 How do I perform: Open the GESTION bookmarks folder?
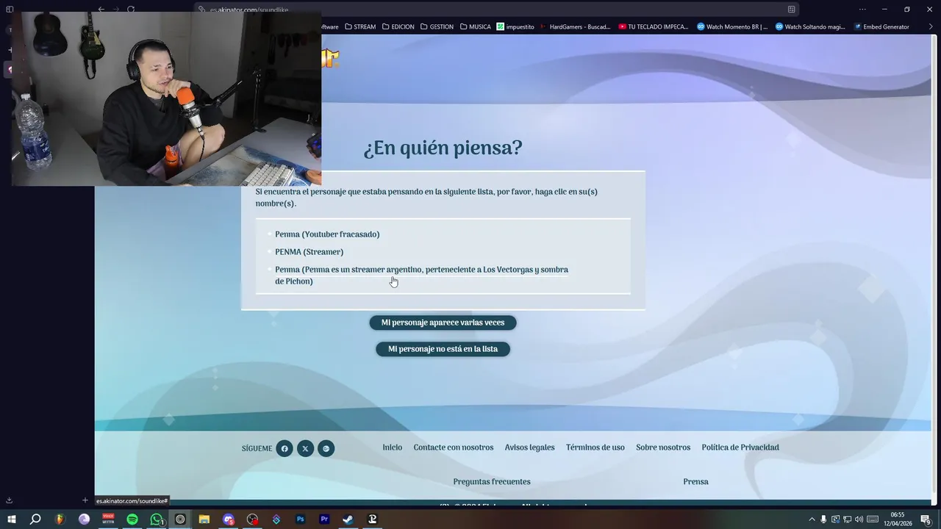[437, 26]
